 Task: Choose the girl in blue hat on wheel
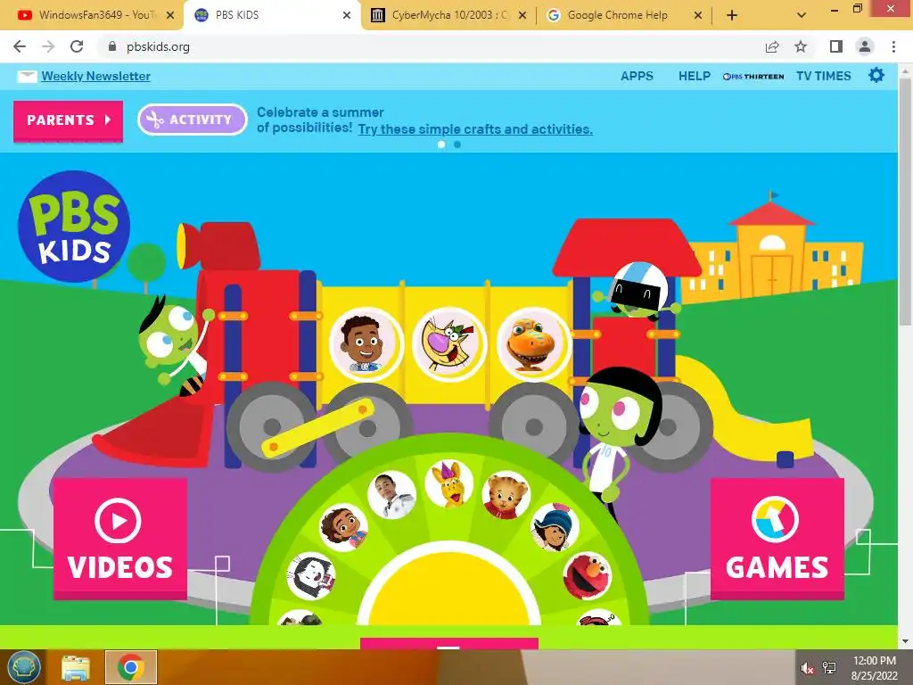[554, 528]
